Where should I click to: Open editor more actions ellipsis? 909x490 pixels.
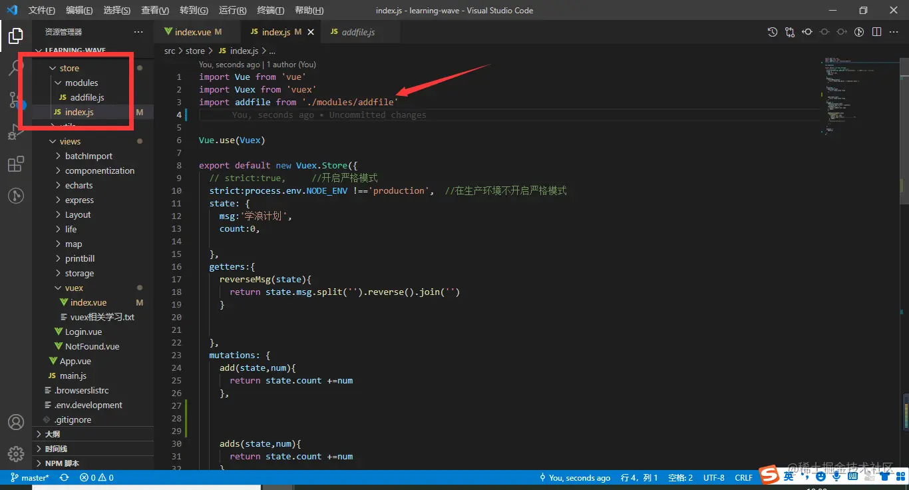click(x=894, y=32)
